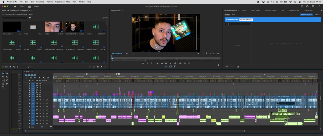Select the Track Select Forward tool
This screenshot has width=323, height=136.
click(x=7, y=73)
